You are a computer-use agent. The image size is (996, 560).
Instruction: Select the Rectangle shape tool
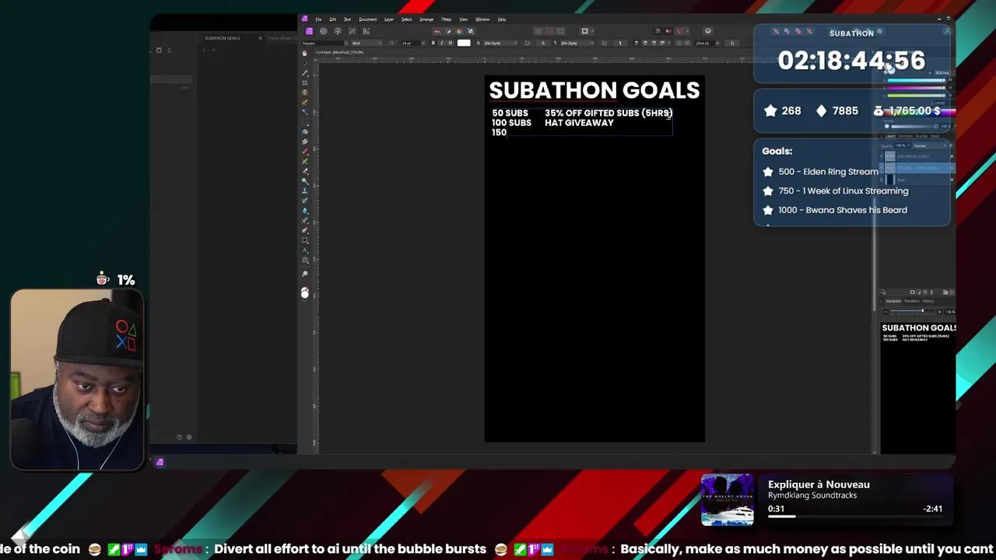tap(304, 240)
